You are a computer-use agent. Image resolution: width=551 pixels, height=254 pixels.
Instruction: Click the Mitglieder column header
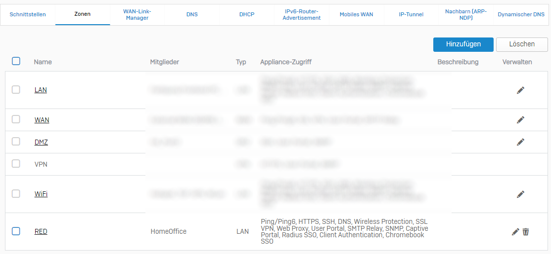(x=164, y=62)
